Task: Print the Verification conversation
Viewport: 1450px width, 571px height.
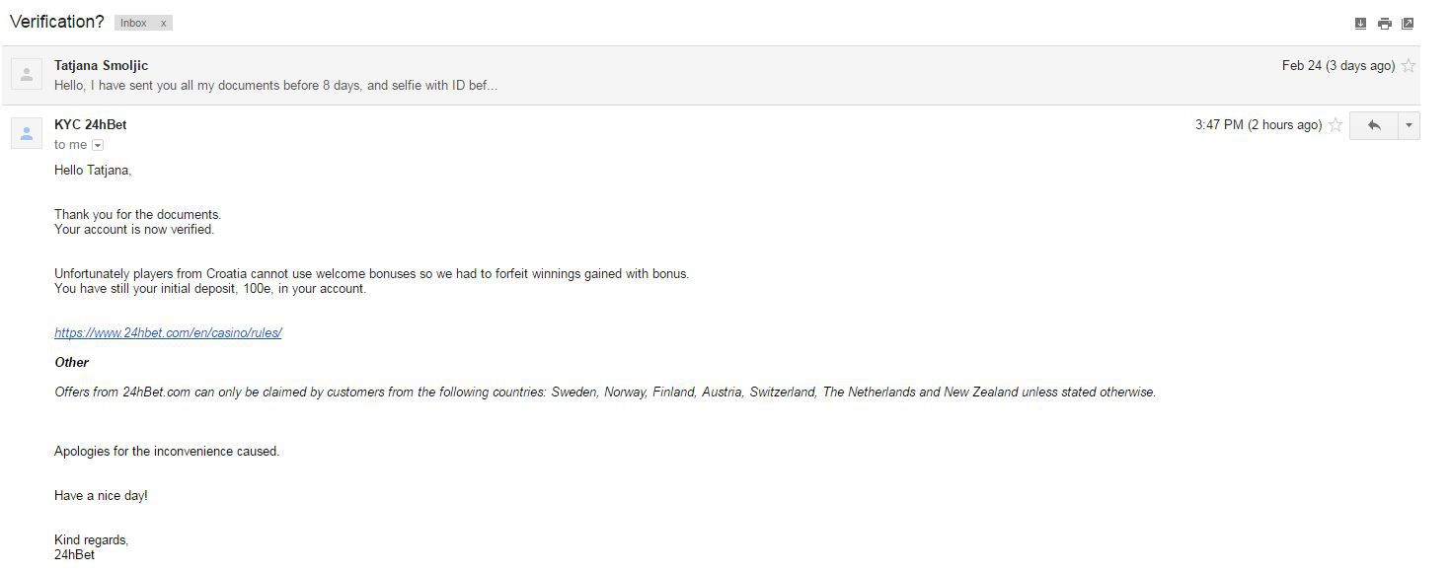Action: [x=1385, y=24]
